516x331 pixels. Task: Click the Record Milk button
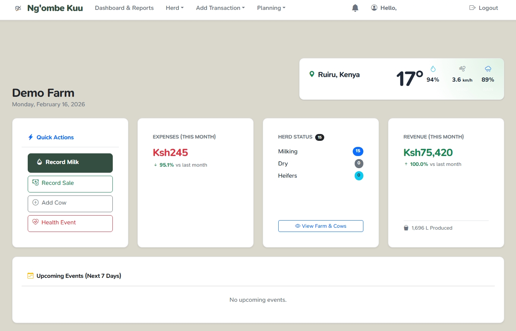(70, 163)
